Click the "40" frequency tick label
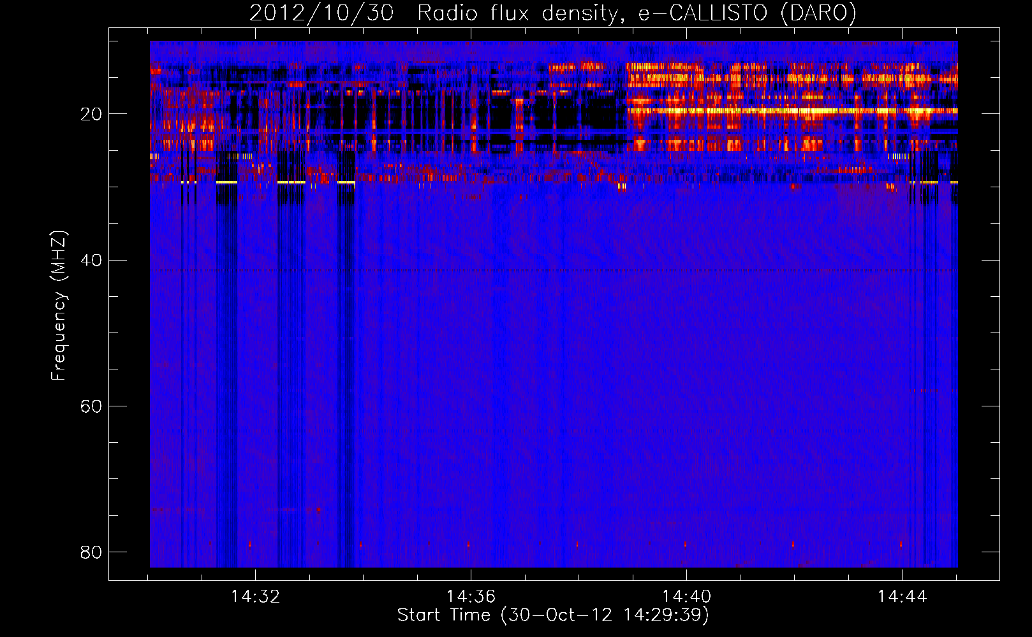Viewport: 1032px width, 637px height. 91,261
